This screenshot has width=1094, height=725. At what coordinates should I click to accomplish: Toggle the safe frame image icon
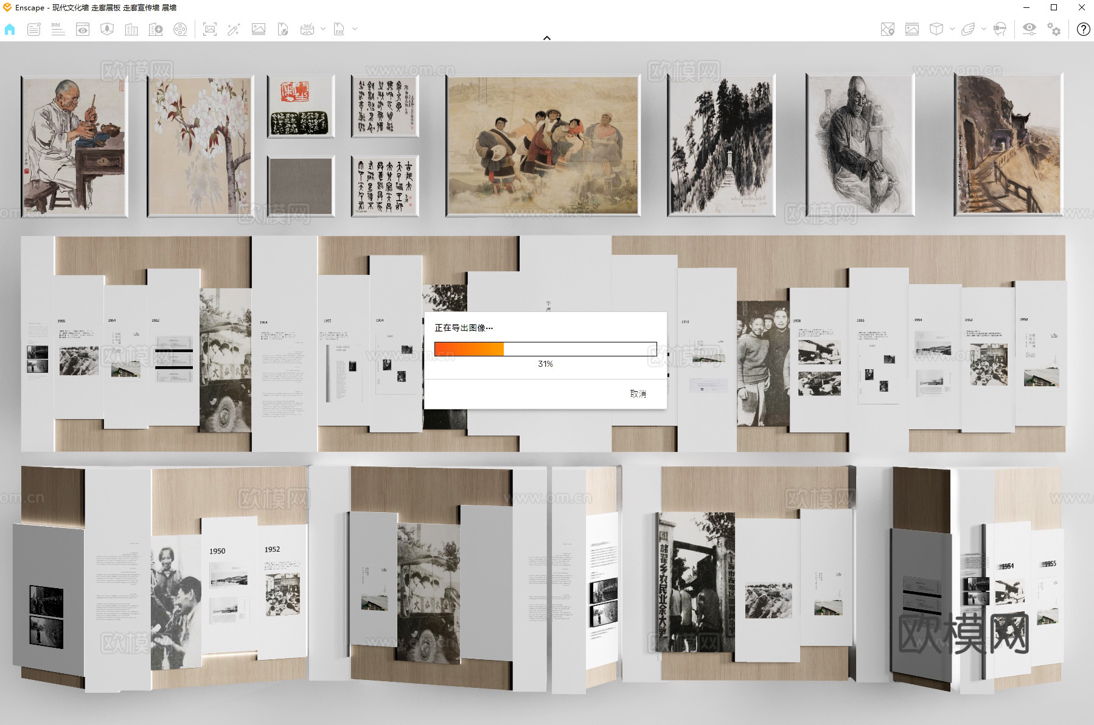(x=912, y=29)
